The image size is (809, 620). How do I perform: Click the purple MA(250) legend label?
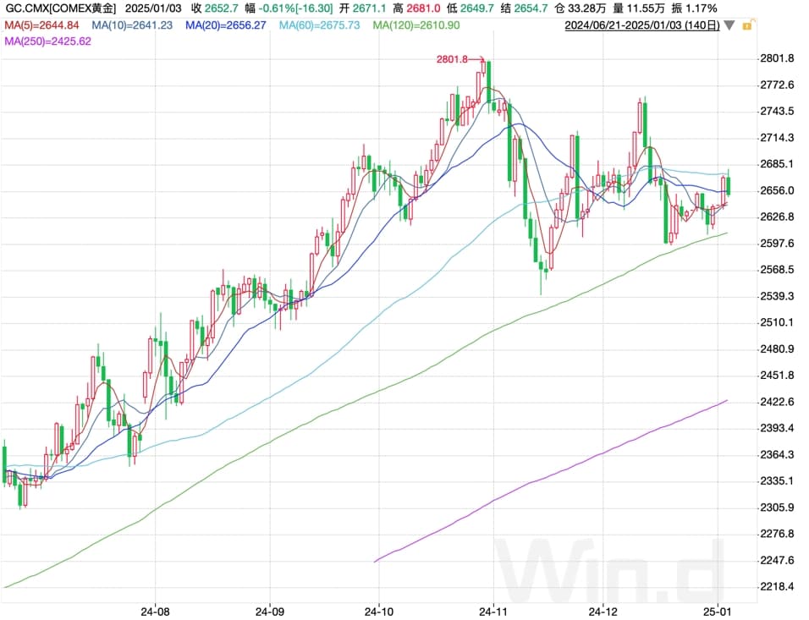[x=47, y=40]
